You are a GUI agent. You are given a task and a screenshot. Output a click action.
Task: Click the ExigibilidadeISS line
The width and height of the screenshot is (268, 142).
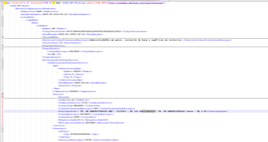click(83, 120)
